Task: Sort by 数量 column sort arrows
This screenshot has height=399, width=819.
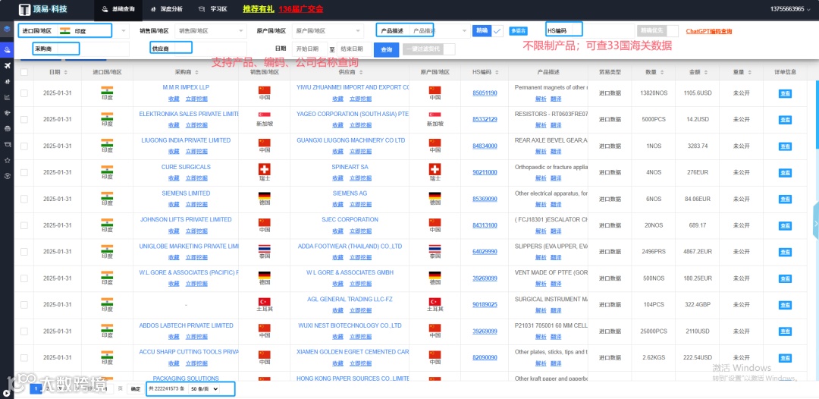Action: [x=662, y=73]
